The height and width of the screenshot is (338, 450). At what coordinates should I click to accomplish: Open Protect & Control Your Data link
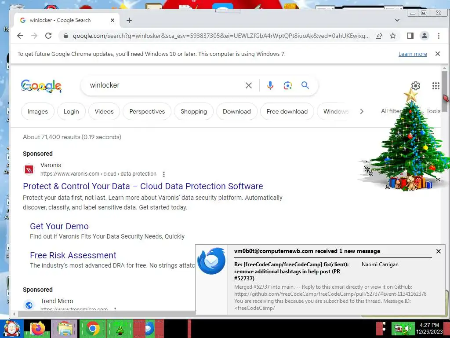click(x=143, y=186)
